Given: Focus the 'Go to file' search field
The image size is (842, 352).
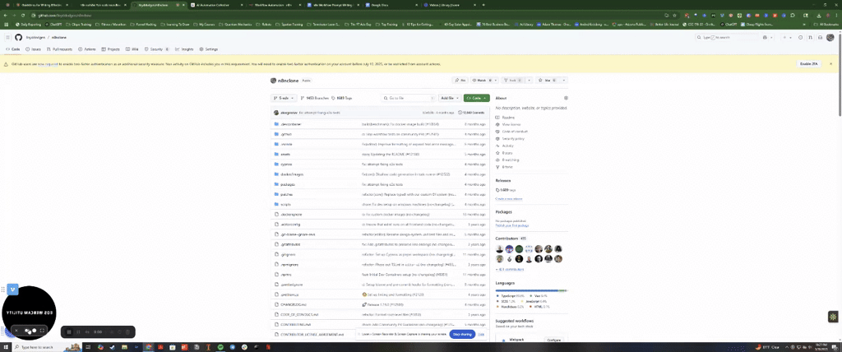Looking at the screenshot, I should [x=408, y=99].
